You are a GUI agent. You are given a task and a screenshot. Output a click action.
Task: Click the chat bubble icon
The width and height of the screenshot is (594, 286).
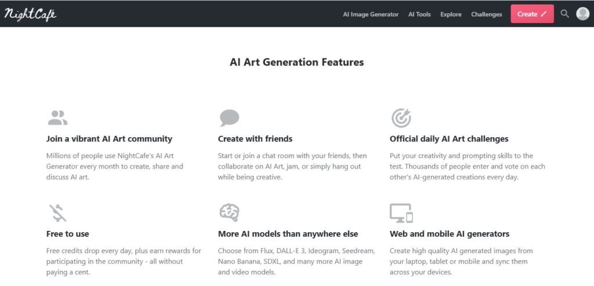[x=229, y=118]
